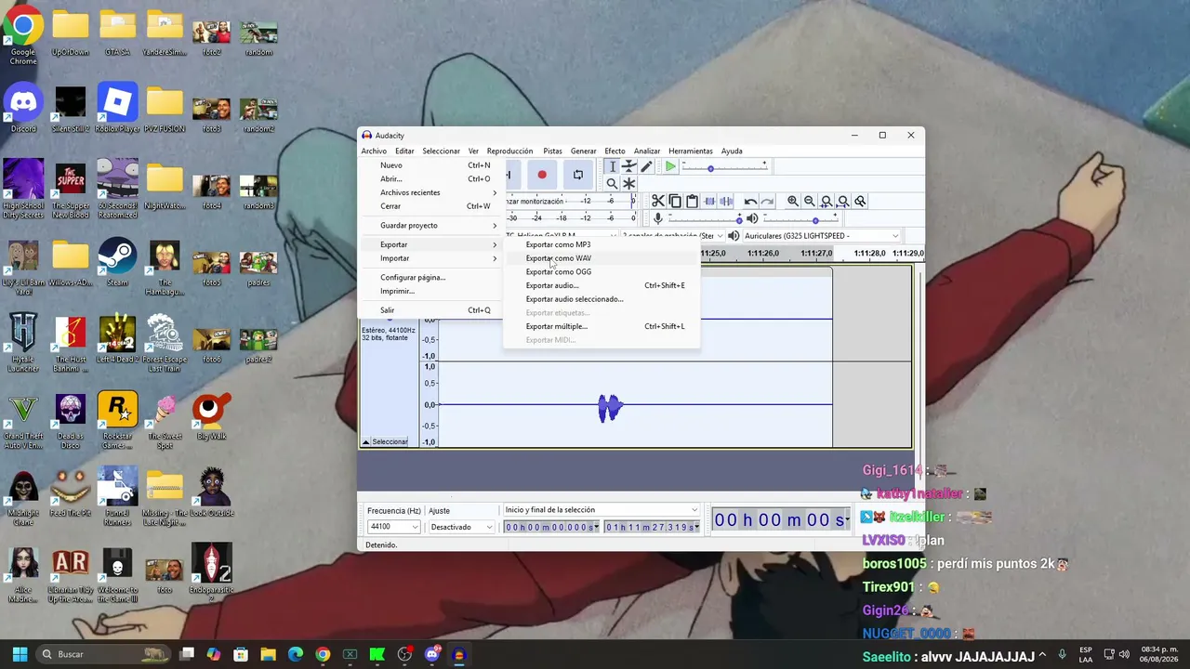Select the Zoom magnifier tool

612,183
